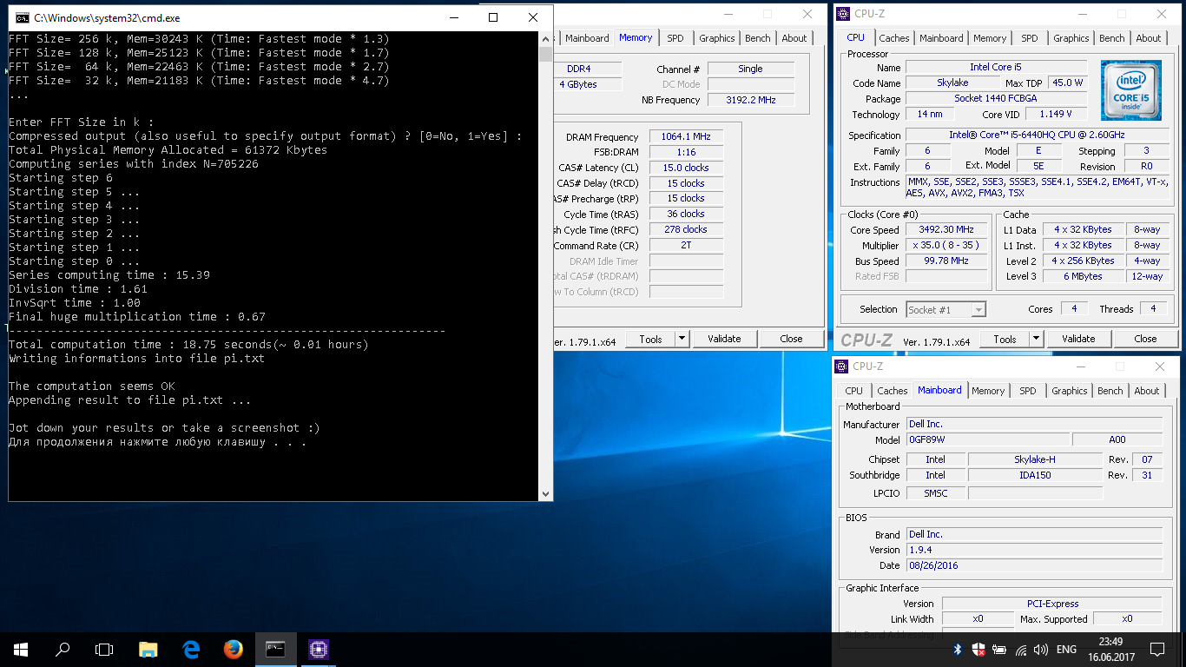Viewport: 1186px width, 667px height.
Task: Select Caches tab in top CPU-Z window
Action: click(x=894, y=38)
